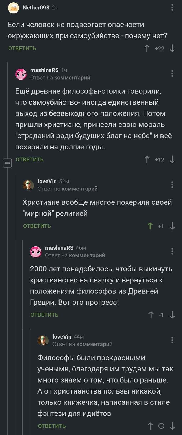This screenshot has height=435, width=182.
Task: Follow 'комментарий' parent link under loveVin 52м
Action: pyautogui.click(x=80, y=189)
